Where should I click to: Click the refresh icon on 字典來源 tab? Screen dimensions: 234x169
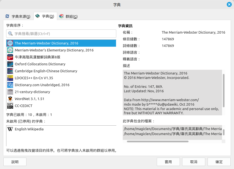[7, 16]
